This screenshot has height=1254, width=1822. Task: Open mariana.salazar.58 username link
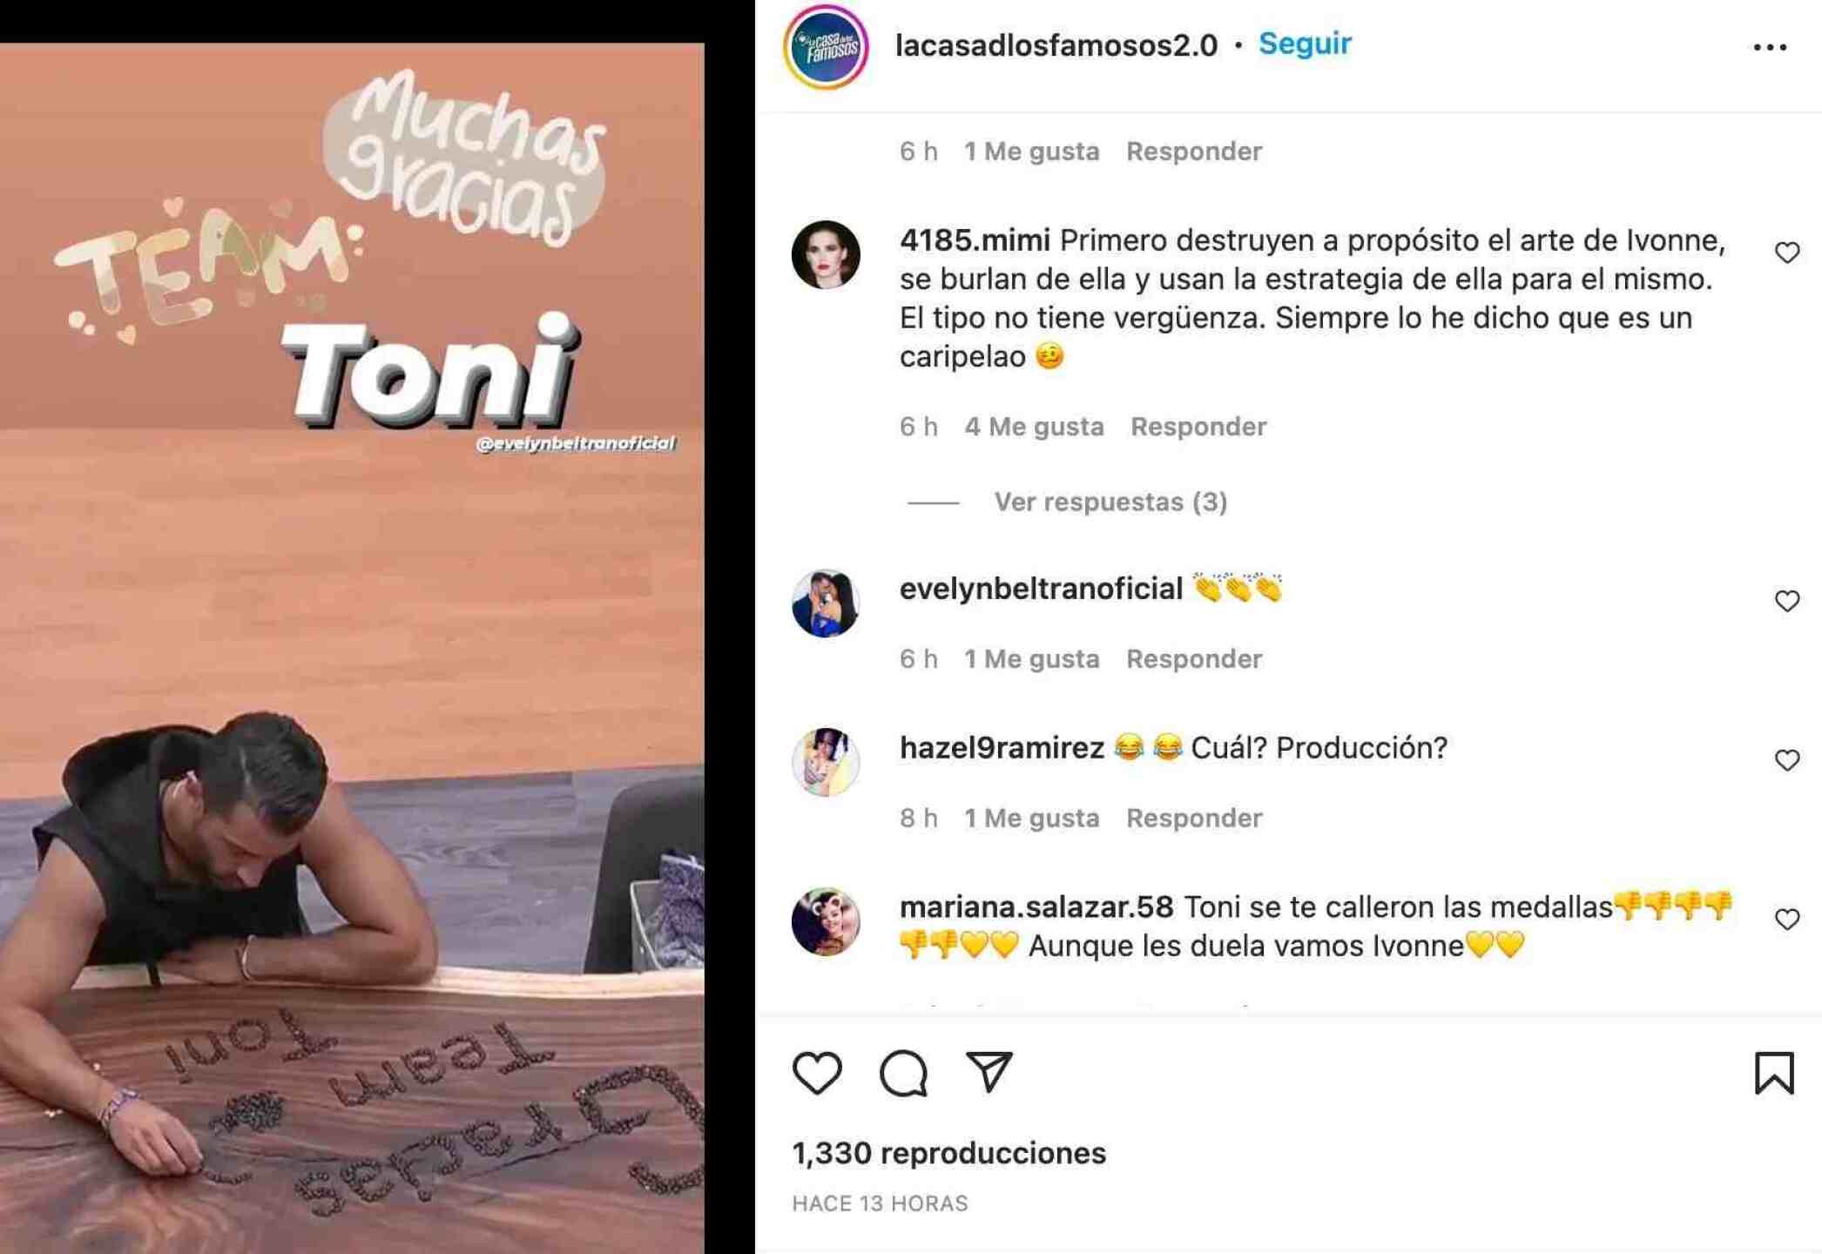click(1036, 907)
